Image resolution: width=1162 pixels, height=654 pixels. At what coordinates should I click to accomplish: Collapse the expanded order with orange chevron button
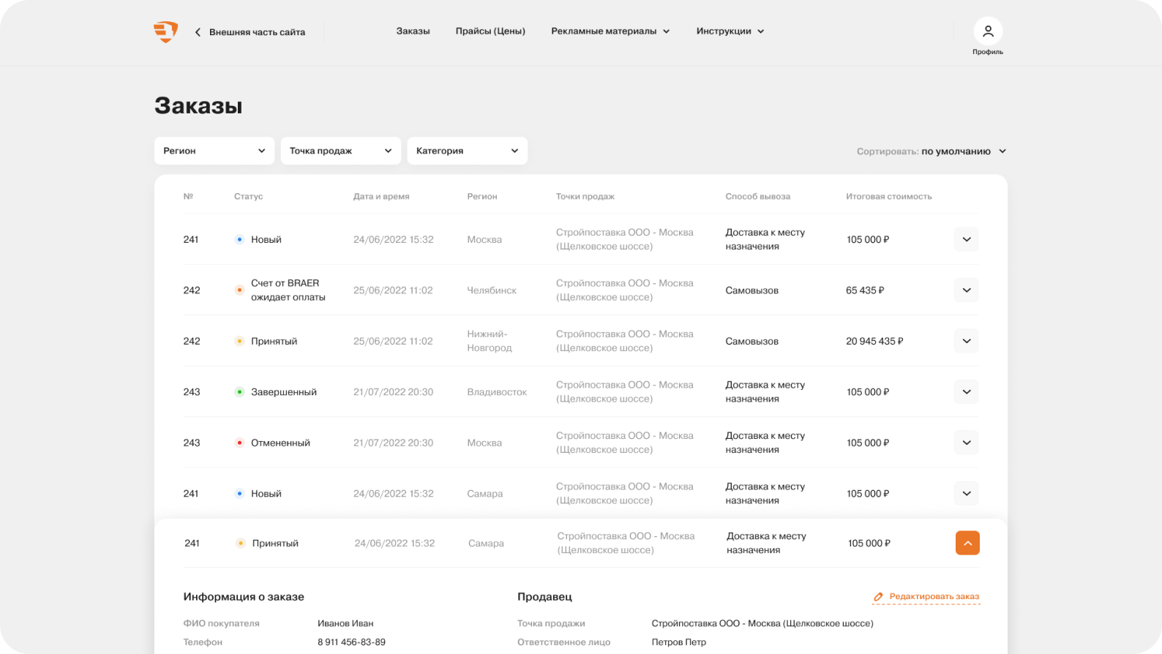coord(967,543)
